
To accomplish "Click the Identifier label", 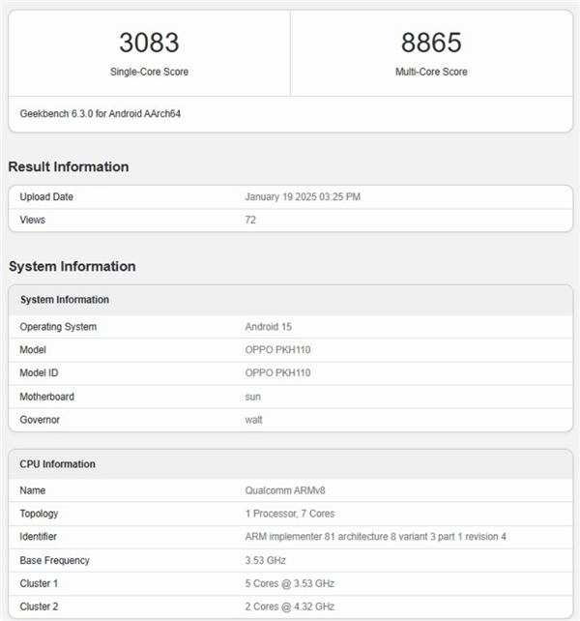I will click(x=38, y=537).
